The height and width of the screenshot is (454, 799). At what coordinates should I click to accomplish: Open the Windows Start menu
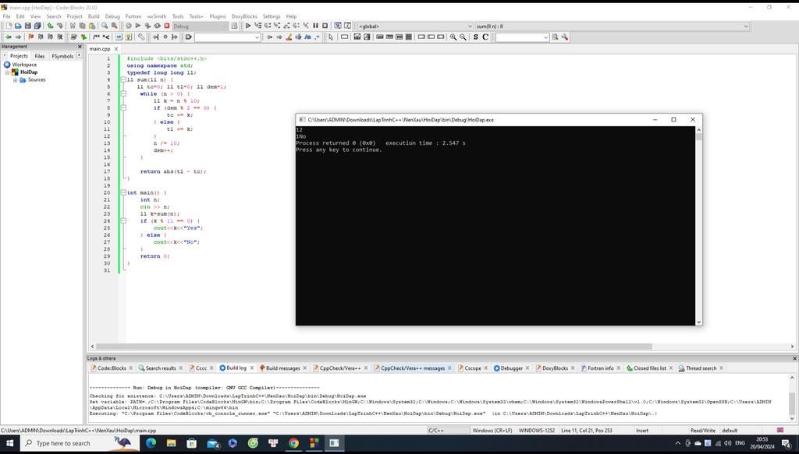(x=9, y=443)
